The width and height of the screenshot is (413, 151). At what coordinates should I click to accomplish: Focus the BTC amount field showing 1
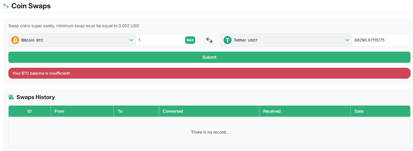160,40
